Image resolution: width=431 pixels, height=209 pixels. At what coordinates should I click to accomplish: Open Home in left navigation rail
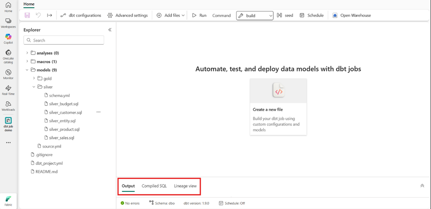pyautogui.click(x=8, y=7)
